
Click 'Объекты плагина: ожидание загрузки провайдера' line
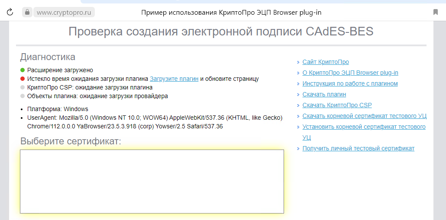(x=97, y=96)
